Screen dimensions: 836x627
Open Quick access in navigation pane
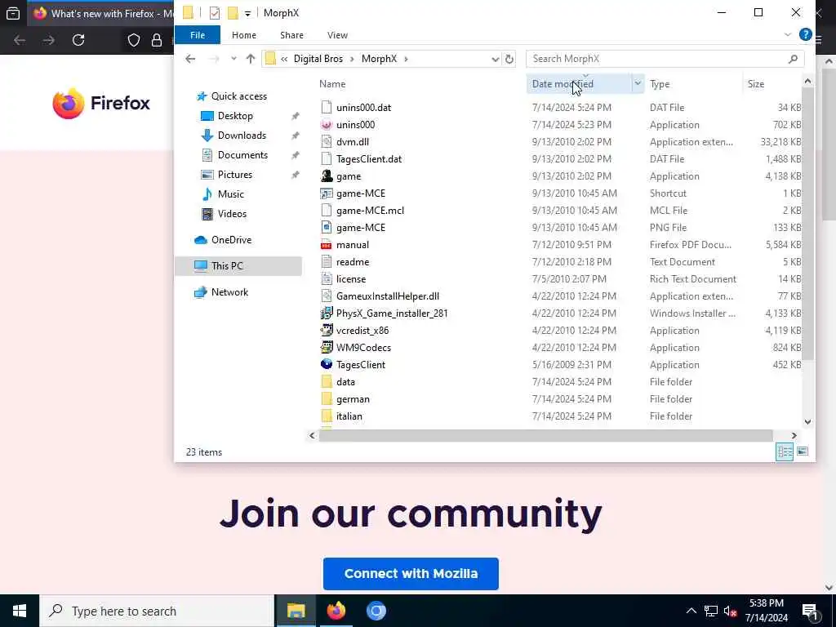point(239,96)
